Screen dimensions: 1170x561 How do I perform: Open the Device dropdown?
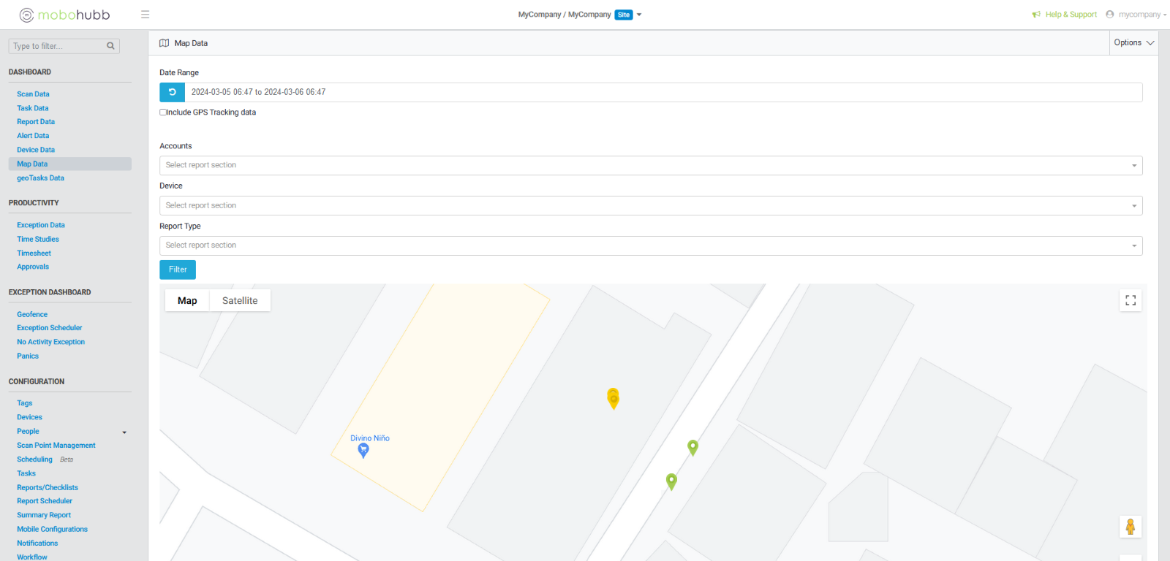click(650, 206)
